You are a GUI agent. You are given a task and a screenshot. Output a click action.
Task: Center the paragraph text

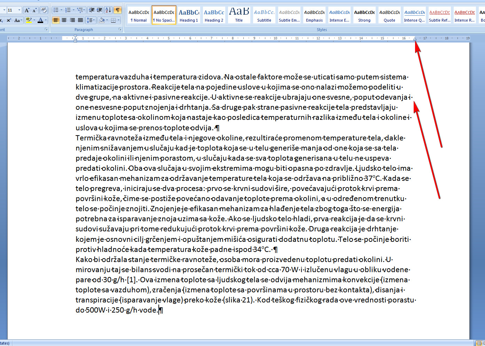[x=64, y=20]
